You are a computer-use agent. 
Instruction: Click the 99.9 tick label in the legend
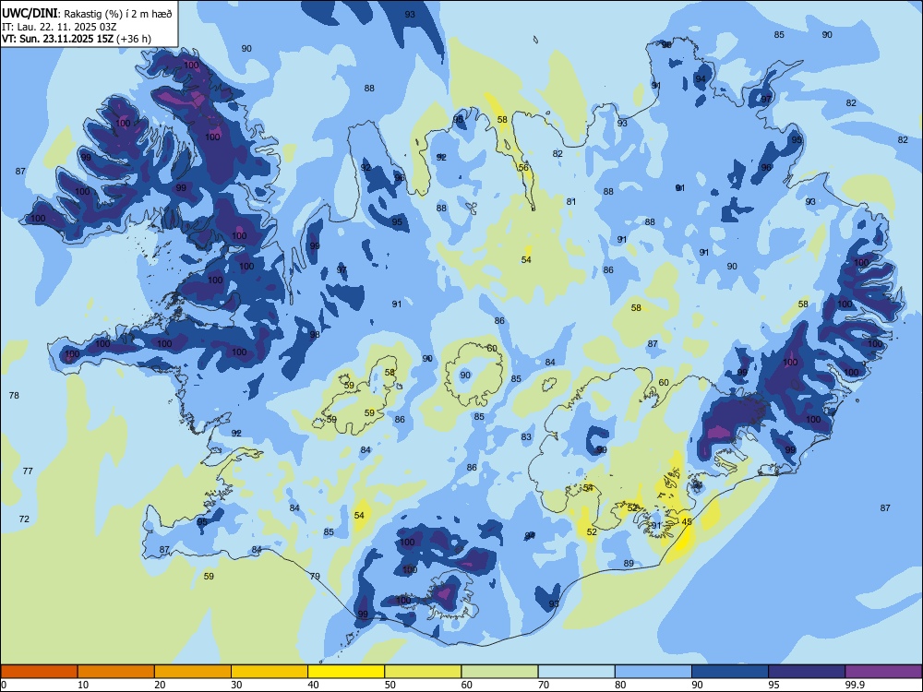pos(854,685)
